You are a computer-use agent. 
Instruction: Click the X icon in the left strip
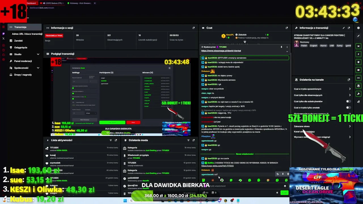(3, 38)
